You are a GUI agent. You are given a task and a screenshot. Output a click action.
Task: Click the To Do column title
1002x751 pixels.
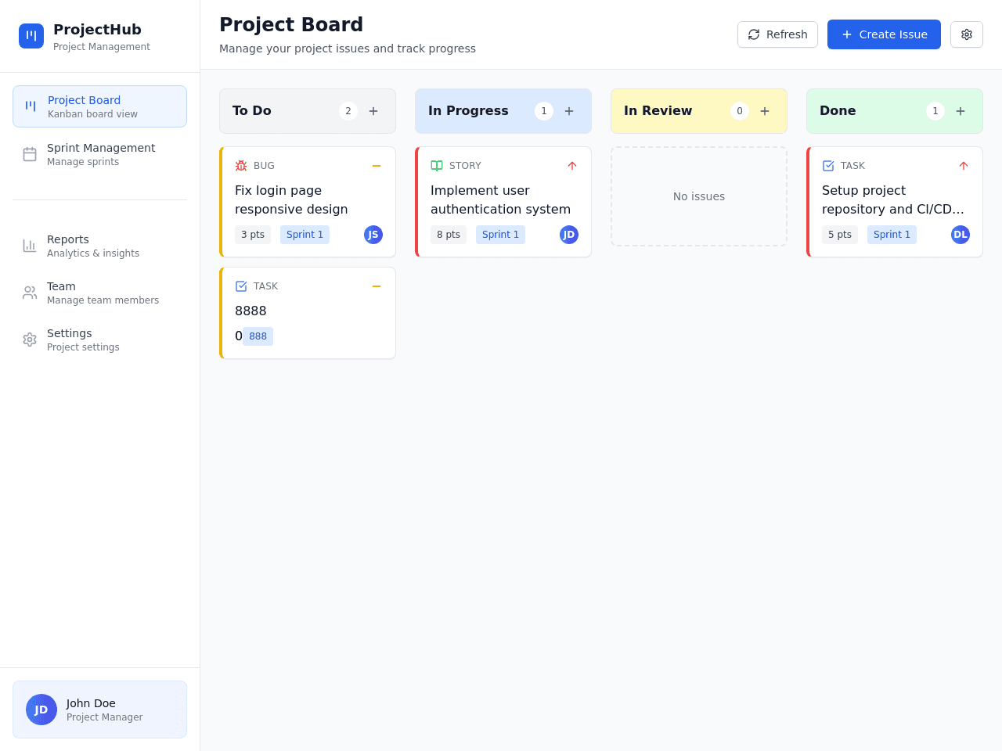click(x=252, y=111)
